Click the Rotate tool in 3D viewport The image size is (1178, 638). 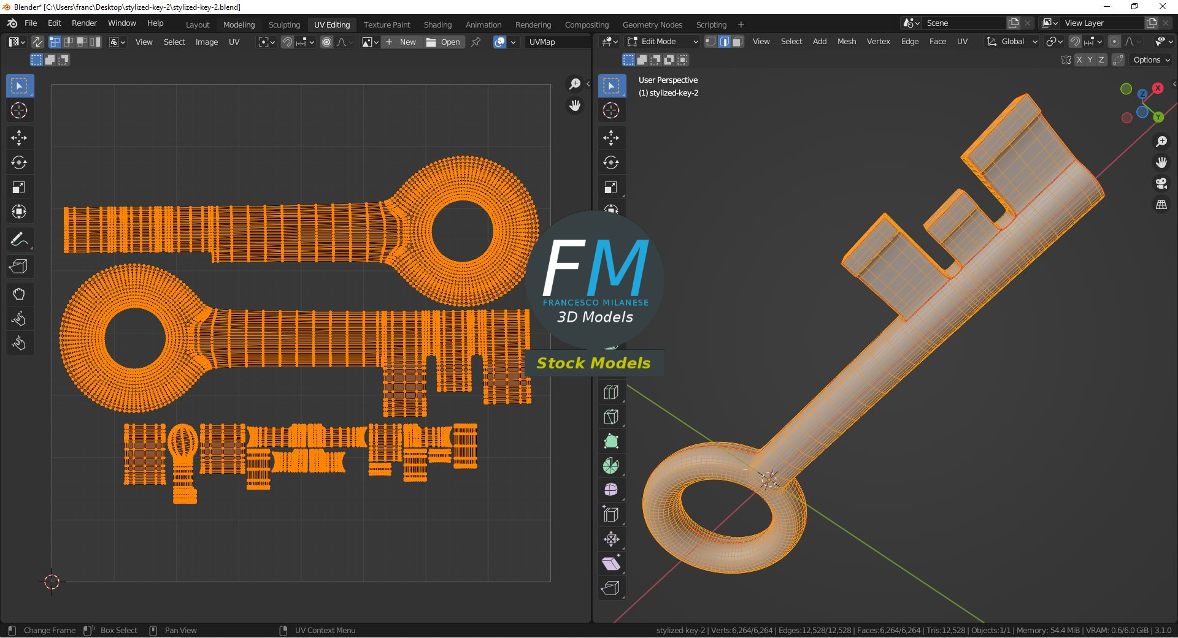pos(611,162)
